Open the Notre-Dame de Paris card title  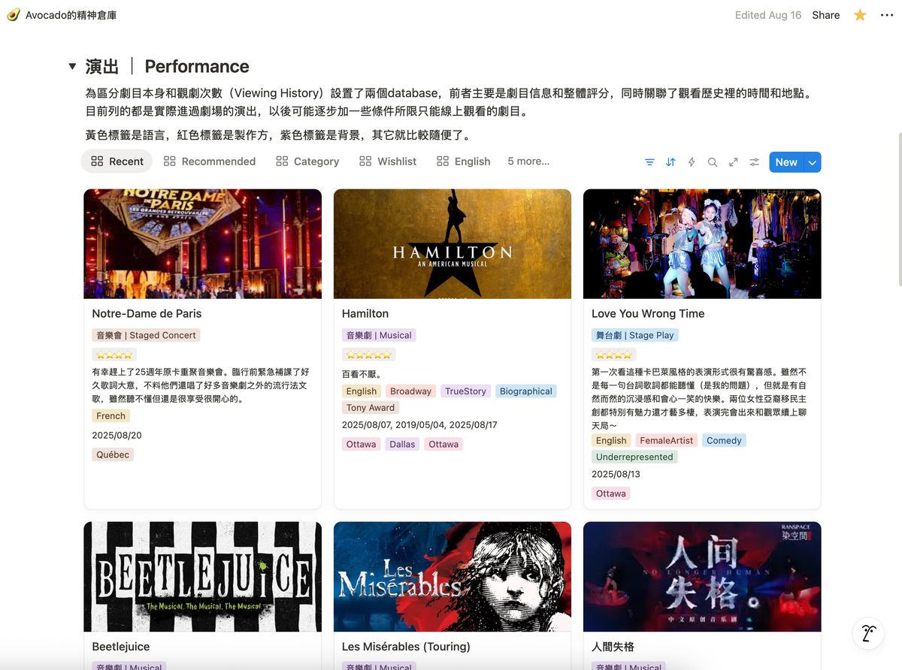click(x=147, y=313)
